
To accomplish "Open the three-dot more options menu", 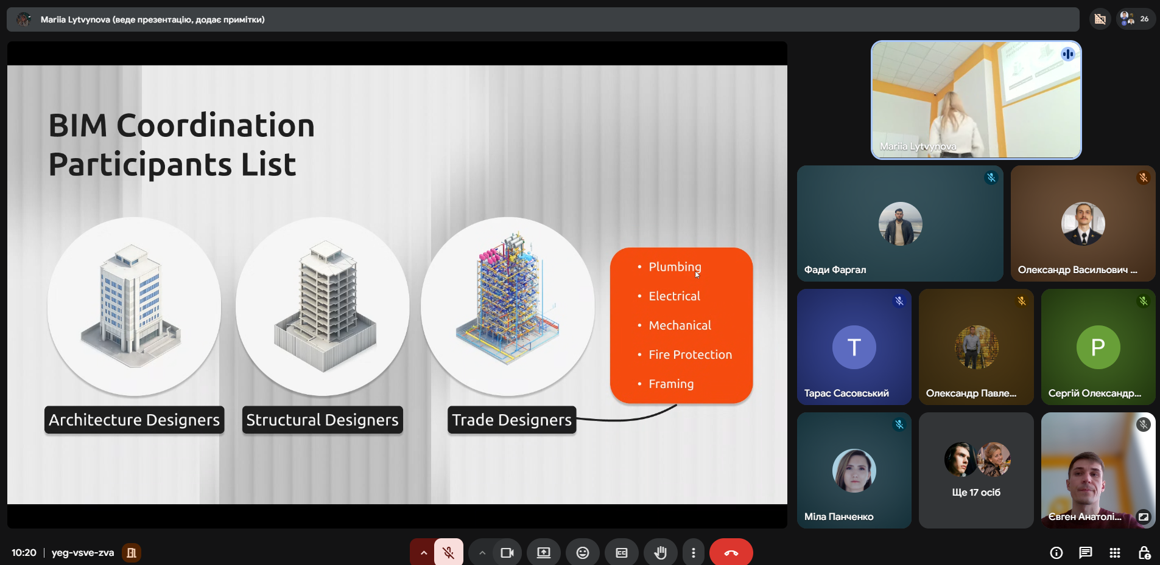I will 693,553.
